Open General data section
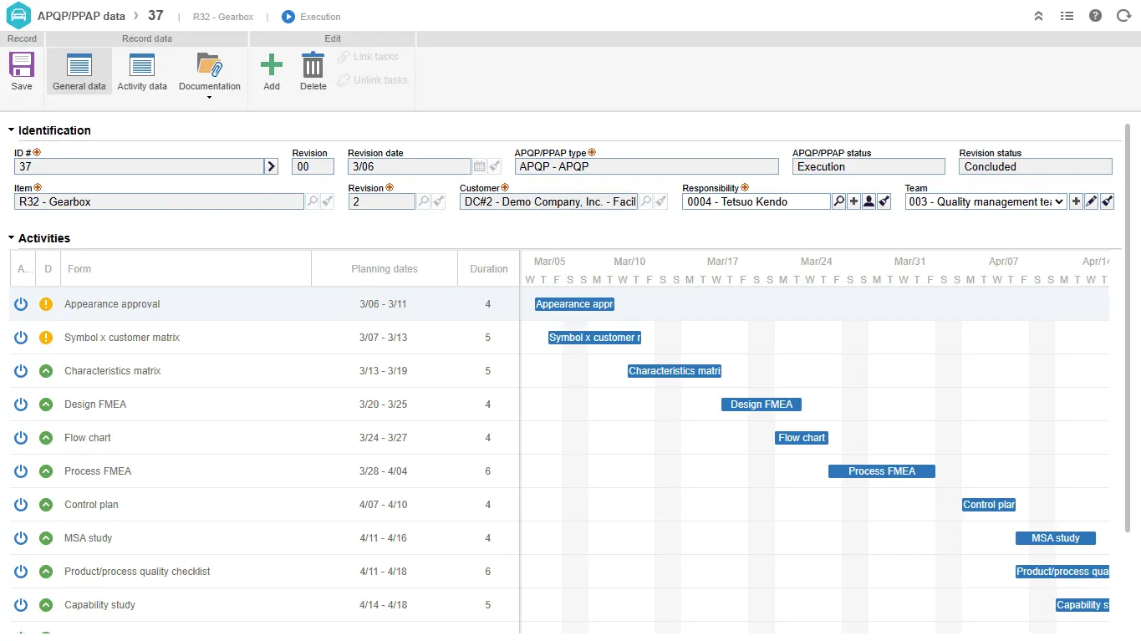 tap(79, 71)
